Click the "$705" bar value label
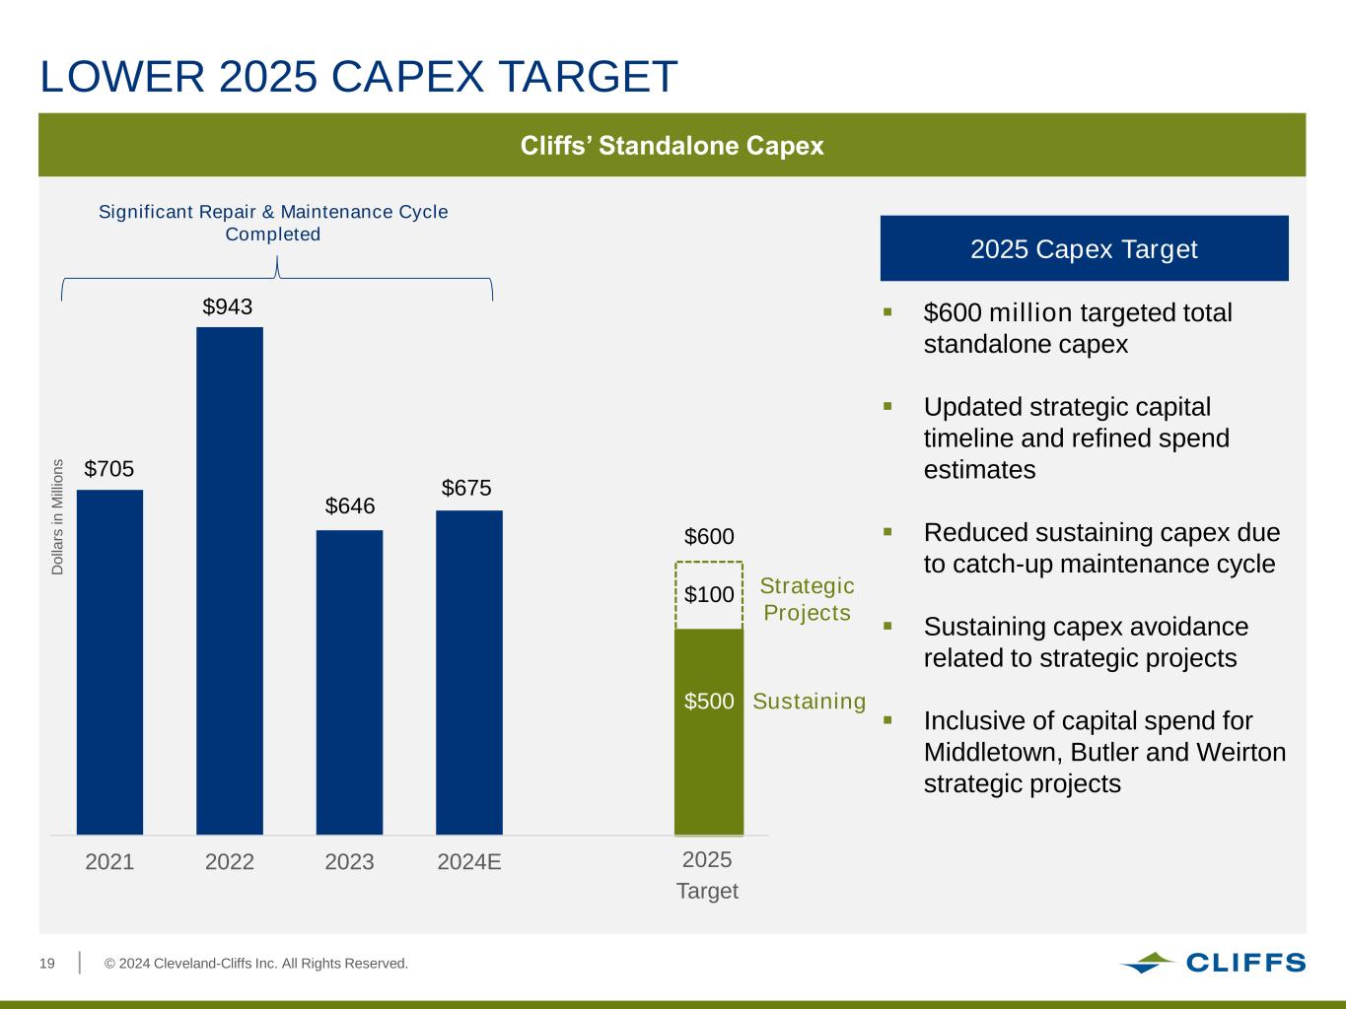The width and height of the screenshot is (1346, 1009). point(108,469)
